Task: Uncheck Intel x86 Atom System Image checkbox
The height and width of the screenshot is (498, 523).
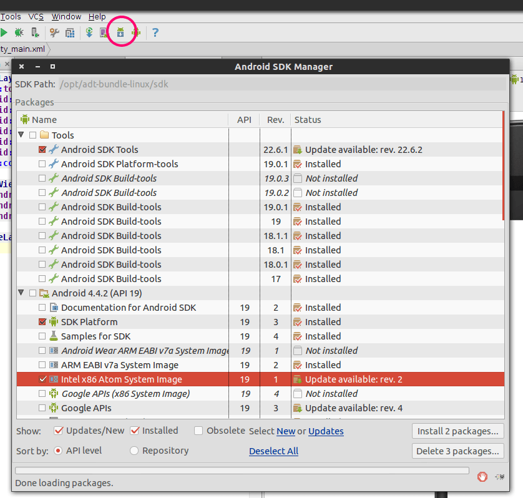Action: click(x=42, y=379)
